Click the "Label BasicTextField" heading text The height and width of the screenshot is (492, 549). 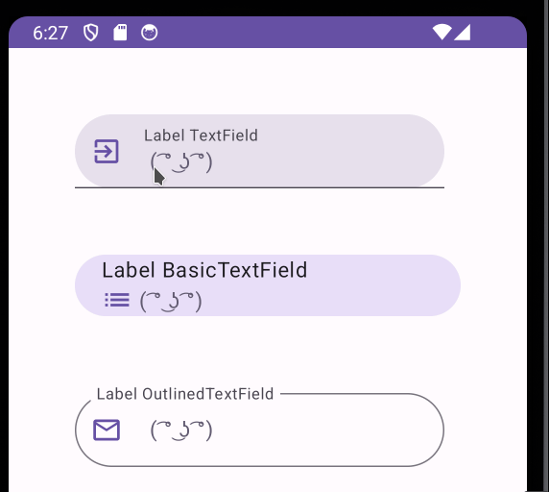click(204, 270)
